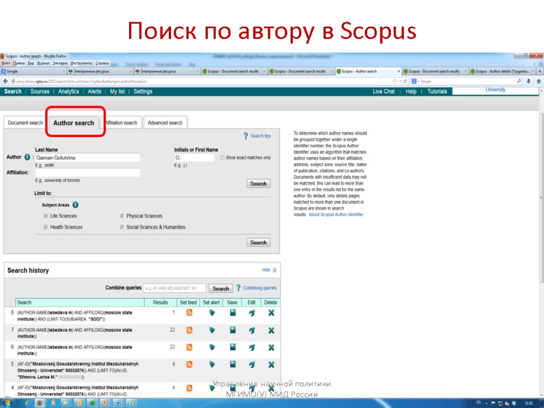This screenshot has width=544, height=408.
Task: Click the Edit icon in row 8
Action: click(x=252, y=313)
